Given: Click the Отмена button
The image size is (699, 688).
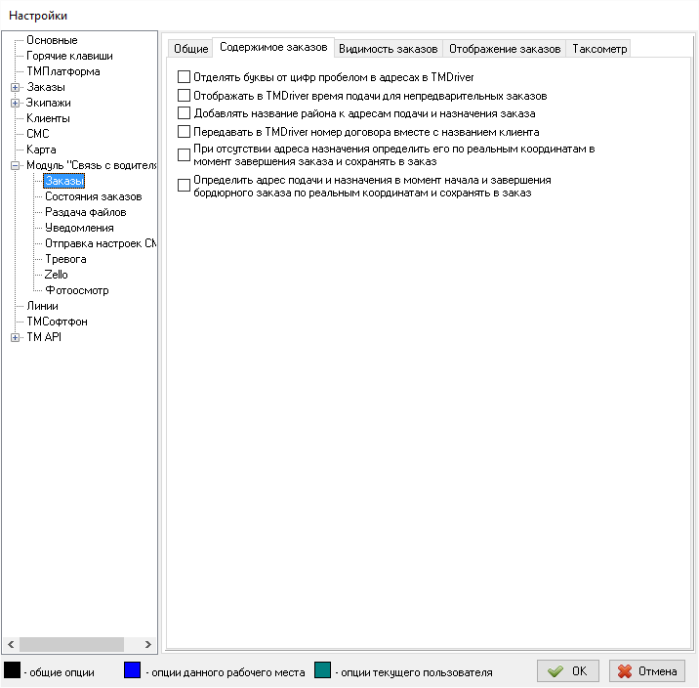Looking at the screenshot, I should [647, 671].
